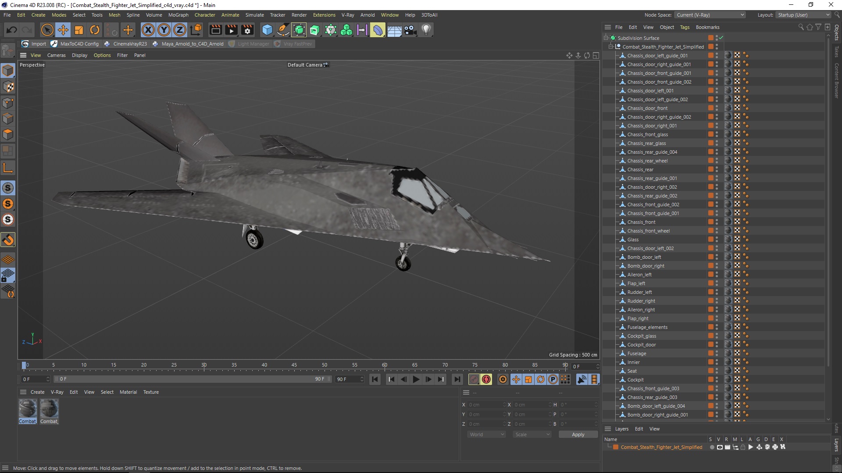Click Apply button in coordinates
The image size is (842, 473).
578,434
